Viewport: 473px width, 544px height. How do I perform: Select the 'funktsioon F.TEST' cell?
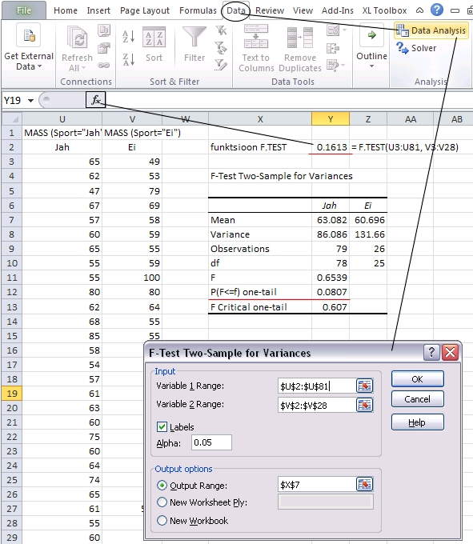point(260,147)
